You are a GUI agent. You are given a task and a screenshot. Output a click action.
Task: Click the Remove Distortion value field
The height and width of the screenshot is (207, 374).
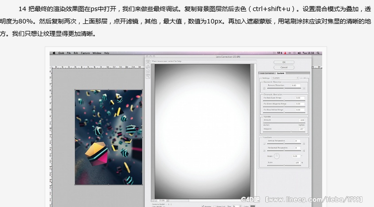click(x=296, y=86)
